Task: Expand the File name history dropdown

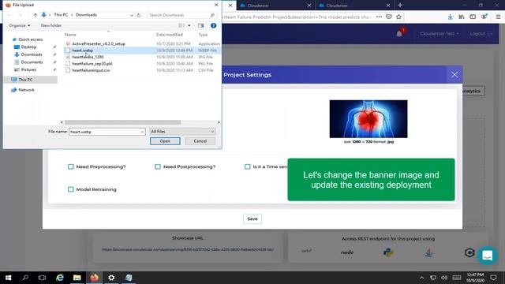Action: (142, 132)
